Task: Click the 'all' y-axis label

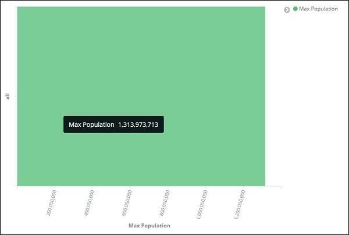Action: coord(8,96)
